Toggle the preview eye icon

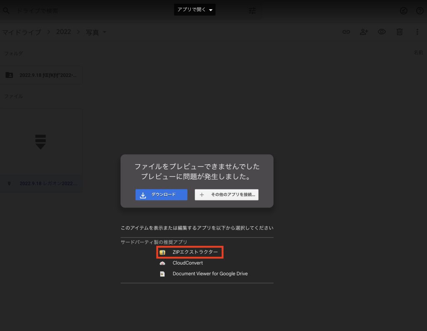tap(382, 32)
